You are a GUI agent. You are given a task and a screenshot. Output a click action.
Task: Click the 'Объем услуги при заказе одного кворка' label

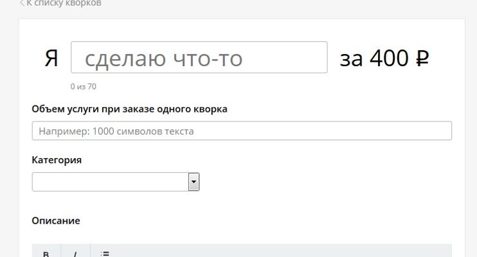click(129, 109)
